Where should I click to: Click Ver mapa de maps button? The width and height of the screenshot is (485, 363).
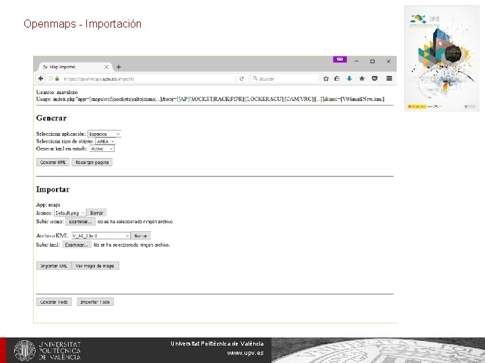point(95,266)
